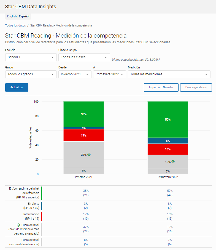
Task: Click red 17% segment in Invierno 2021 bar
Action: (x=83, y=135)
